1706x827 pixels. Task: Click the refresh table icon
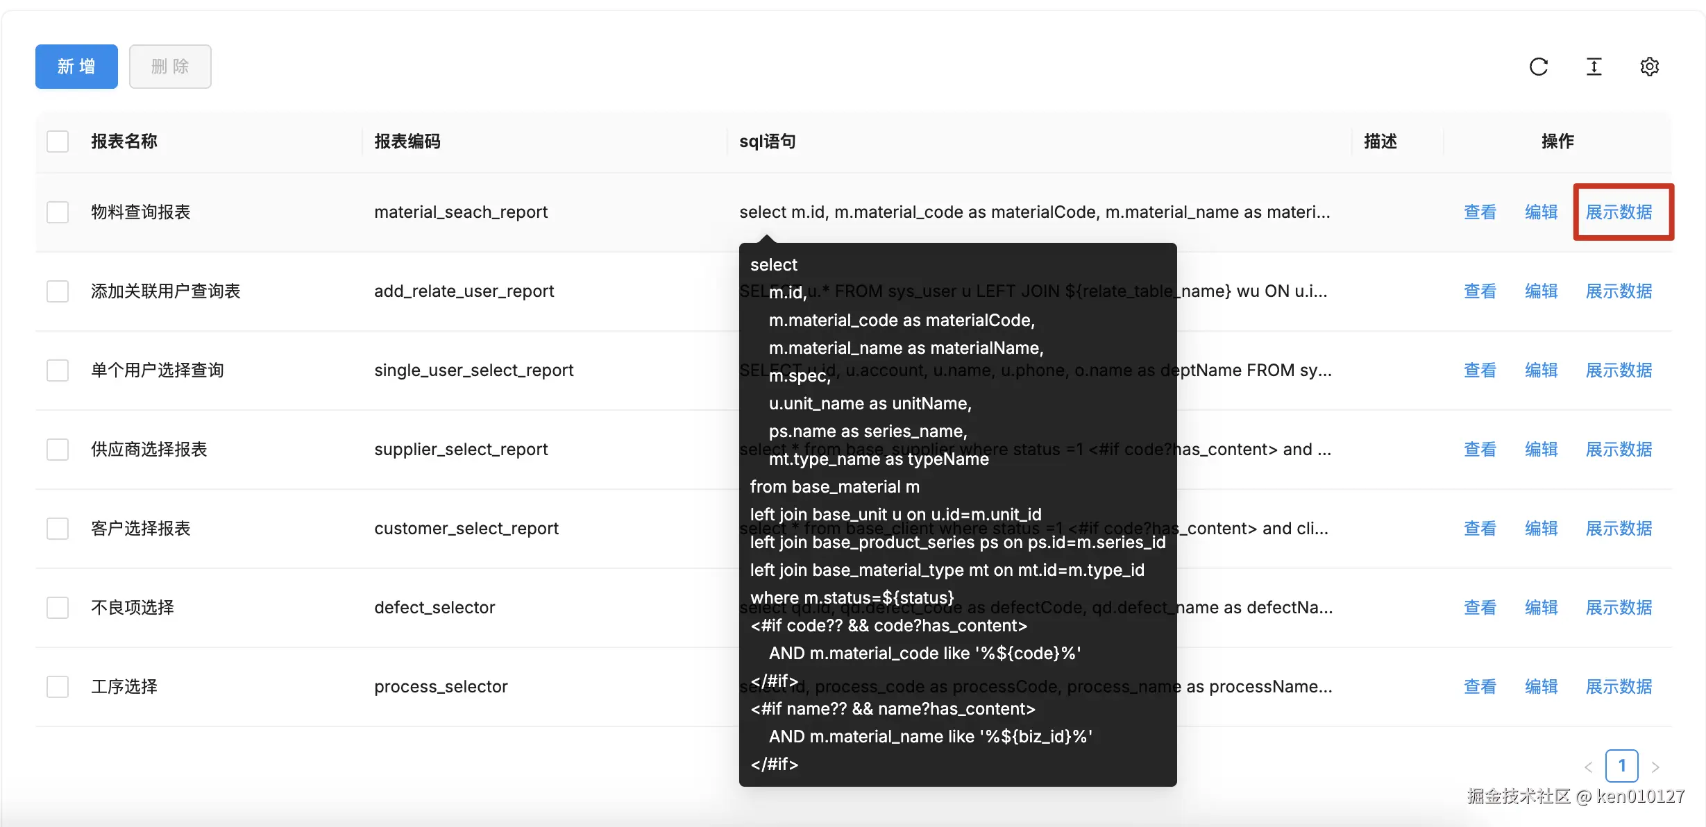(x=1539, y=67)
